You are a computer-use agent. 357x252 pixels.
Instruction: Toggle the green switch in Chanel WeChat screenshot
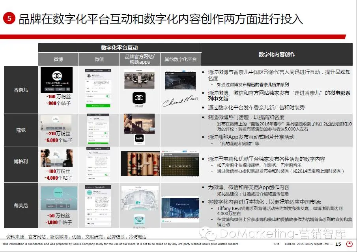pos(108,96)
